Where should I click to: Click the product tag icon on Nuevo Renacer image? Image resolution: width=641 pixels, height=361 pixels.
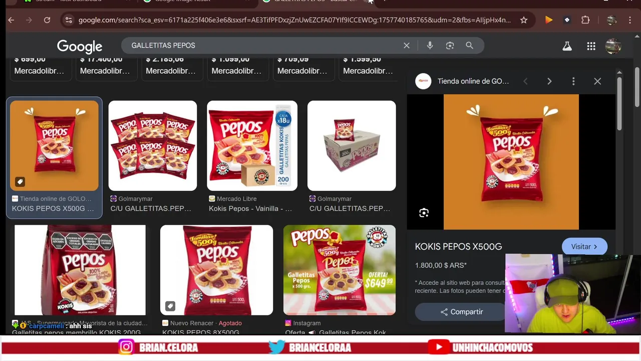(x=170, y=306)
